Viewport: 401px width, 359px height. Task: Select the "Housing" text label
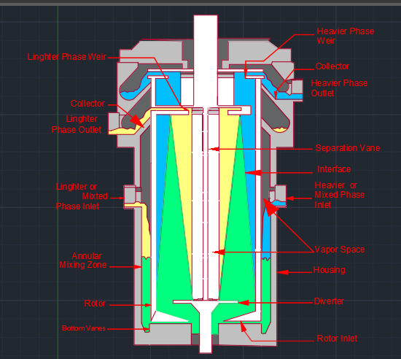point(329,270)
